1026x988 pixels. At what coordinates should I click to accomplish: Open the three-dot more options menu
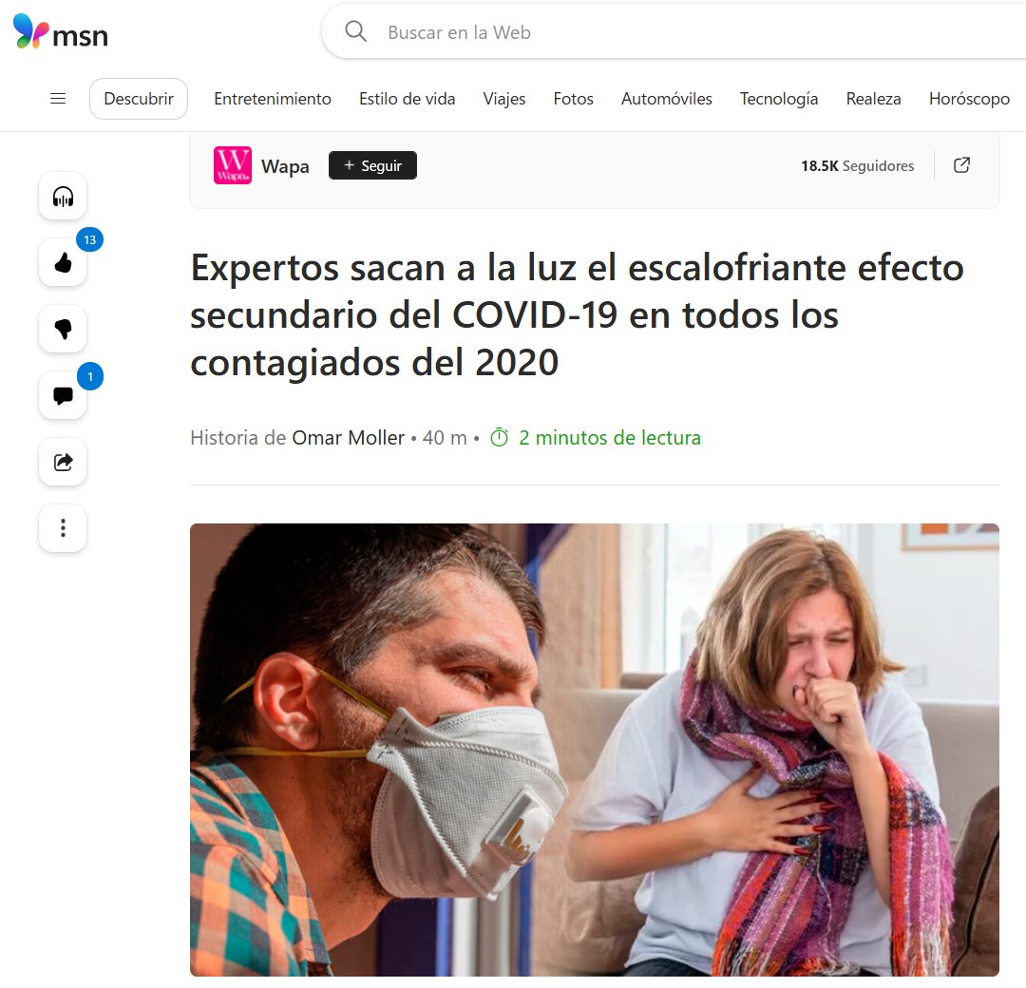click(x=63, y=528)
